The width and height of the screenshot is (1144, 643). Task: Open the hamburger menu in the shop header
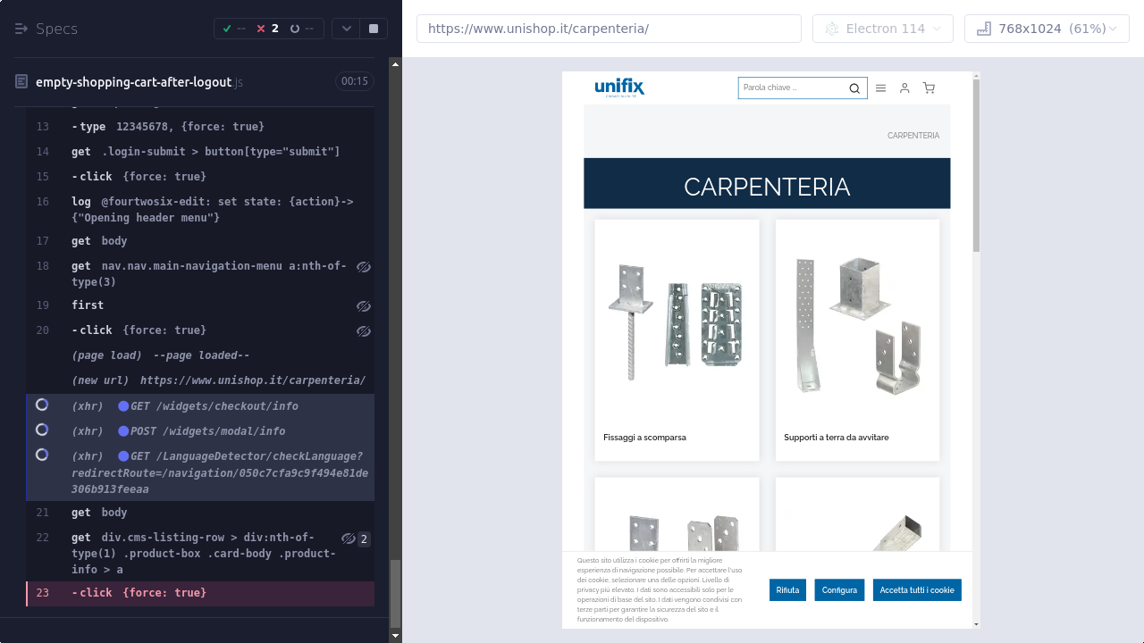coord(880,88)
